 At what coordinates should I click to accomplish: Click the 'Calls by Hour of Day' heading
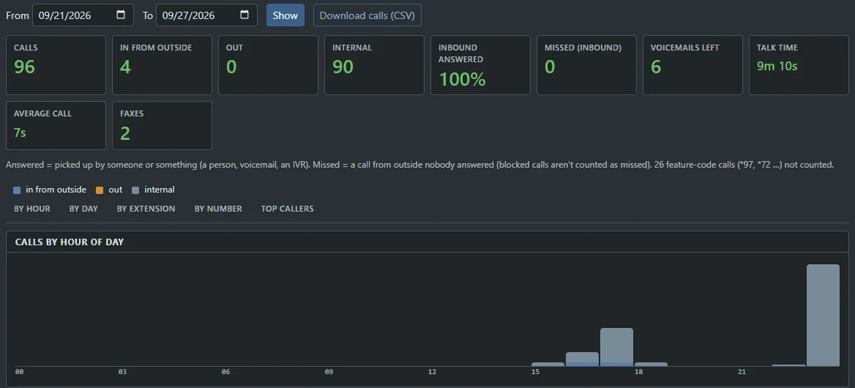[x=70, y=242]
